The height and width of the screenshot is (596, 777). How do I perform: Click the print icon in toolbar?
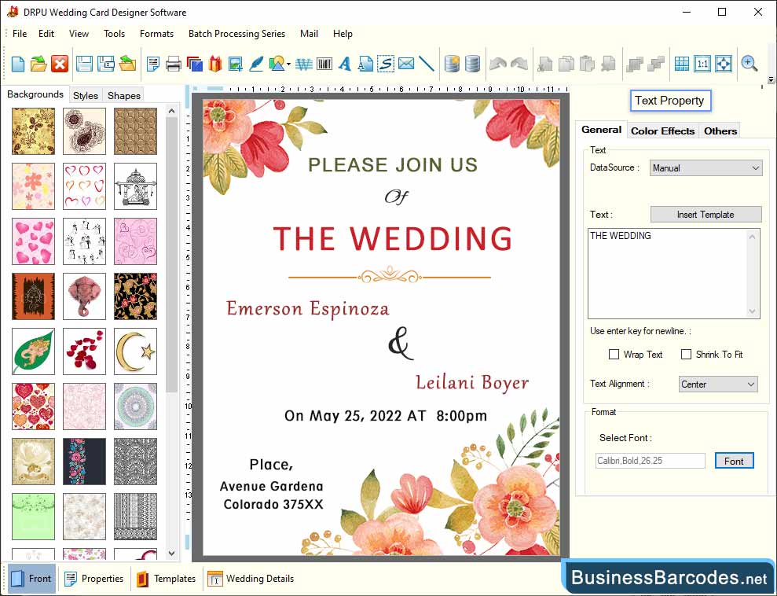pos(174,64)
